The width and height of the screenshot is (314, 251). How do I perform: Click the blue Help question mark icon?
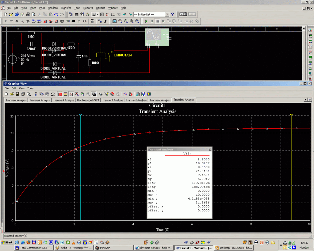173,14
